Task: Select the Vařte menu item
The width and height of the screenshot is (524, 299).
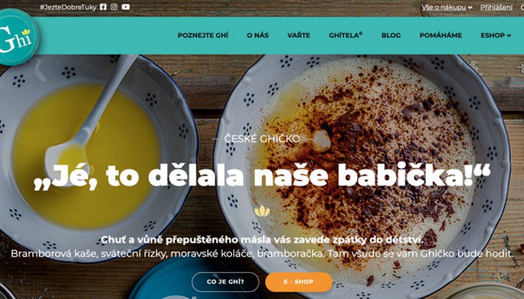Action: [299, 35]
